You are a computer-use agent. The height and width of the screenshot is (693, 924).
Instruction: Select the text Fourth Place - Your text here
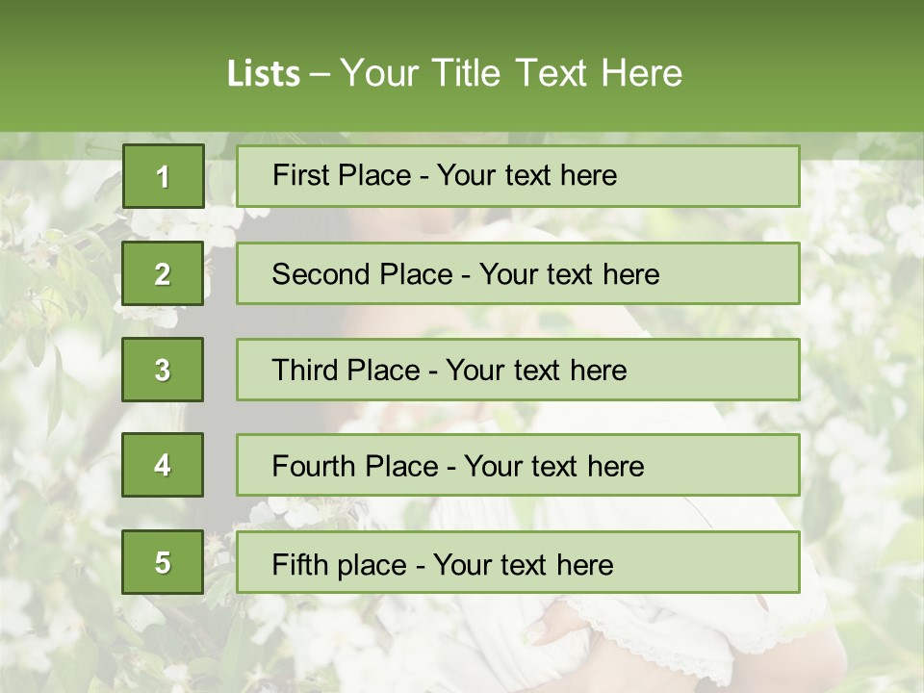[458, 466]
